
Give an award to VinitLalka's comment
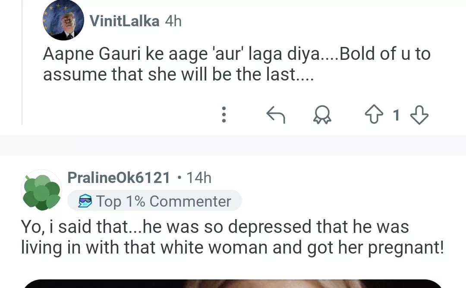point(322,115)
